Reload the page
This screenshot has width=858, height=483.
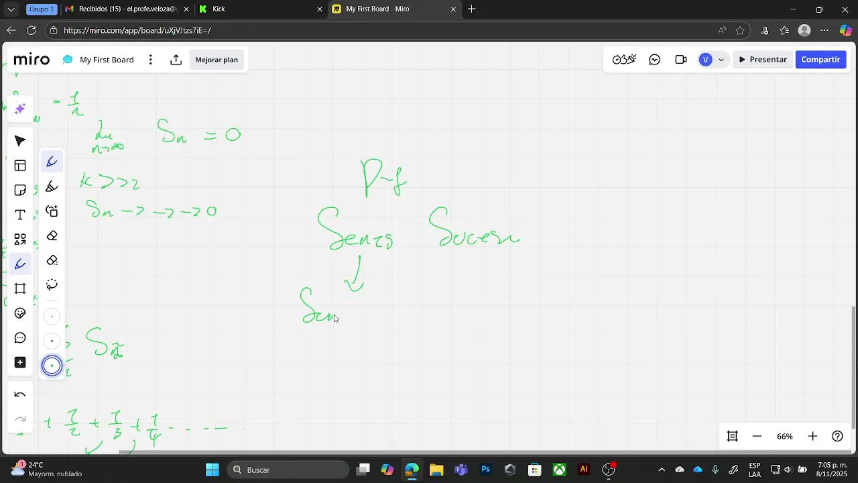(31, 30)
